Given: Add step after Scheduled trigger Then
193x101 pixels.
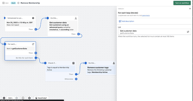Looking at the screenshot, I should tap(36, 29).
